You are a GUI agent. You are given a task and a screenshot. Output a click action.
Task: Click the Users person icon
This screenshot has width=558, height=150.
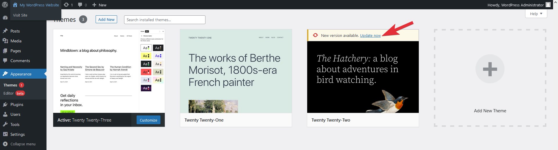coord(5,114)
